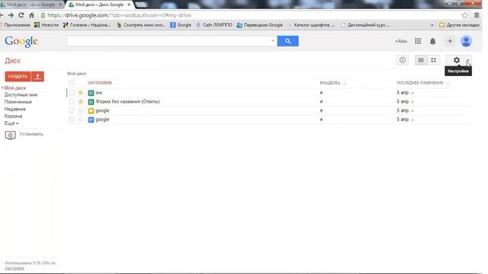Reload the page
The height and width of the screenshot is (274, 488).
21,15
